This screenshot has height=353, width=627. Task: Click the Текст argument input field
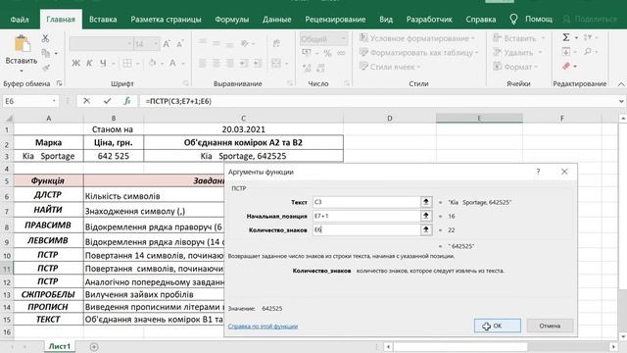pos(366,202)
